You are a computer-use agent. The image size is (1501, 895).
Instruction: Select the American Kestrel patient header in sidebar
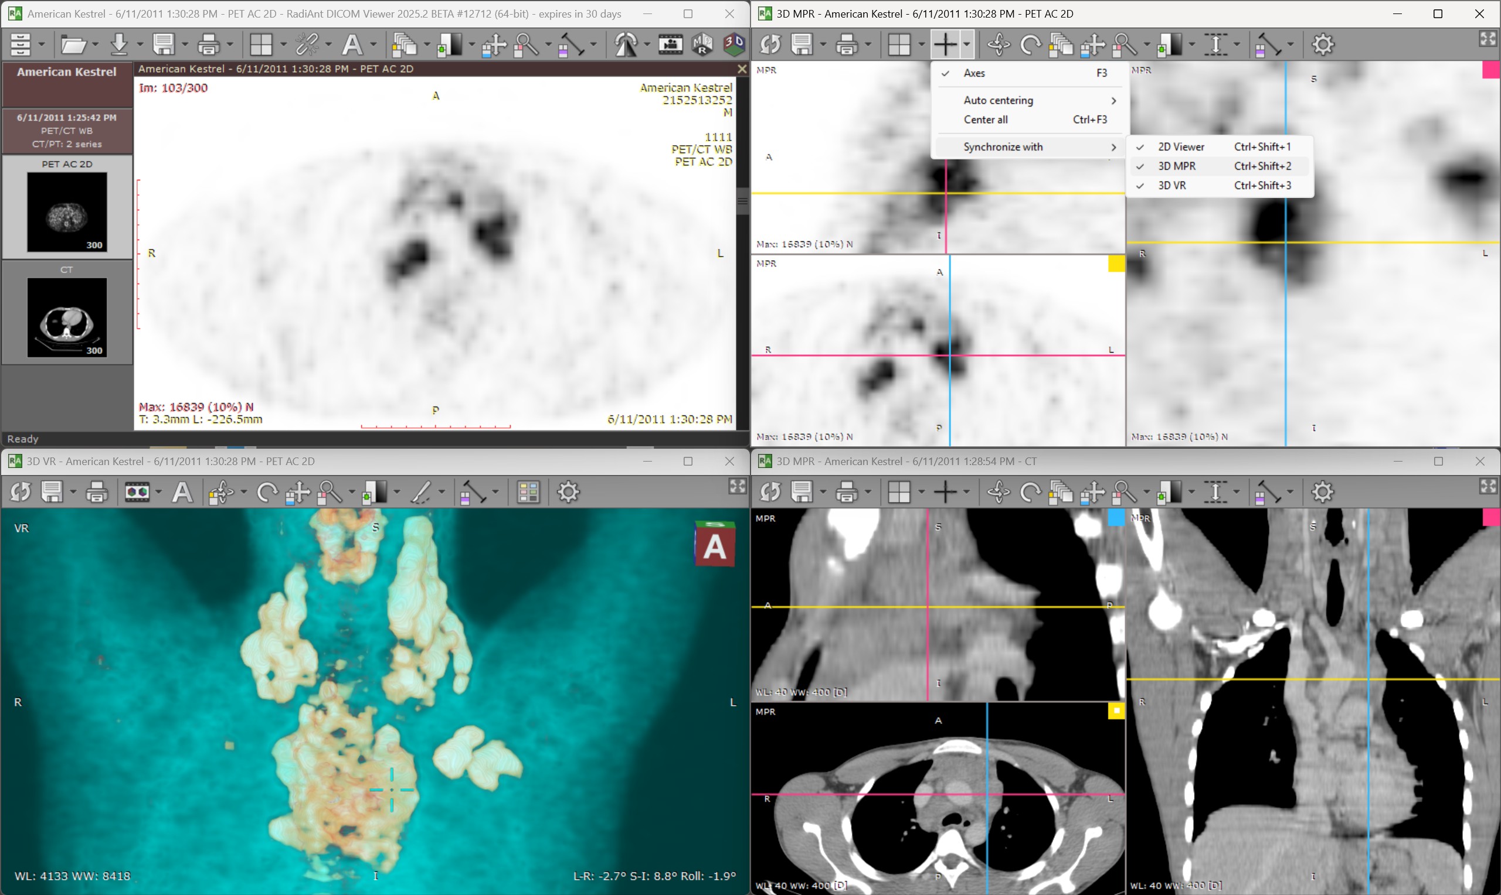pos(67,83)
